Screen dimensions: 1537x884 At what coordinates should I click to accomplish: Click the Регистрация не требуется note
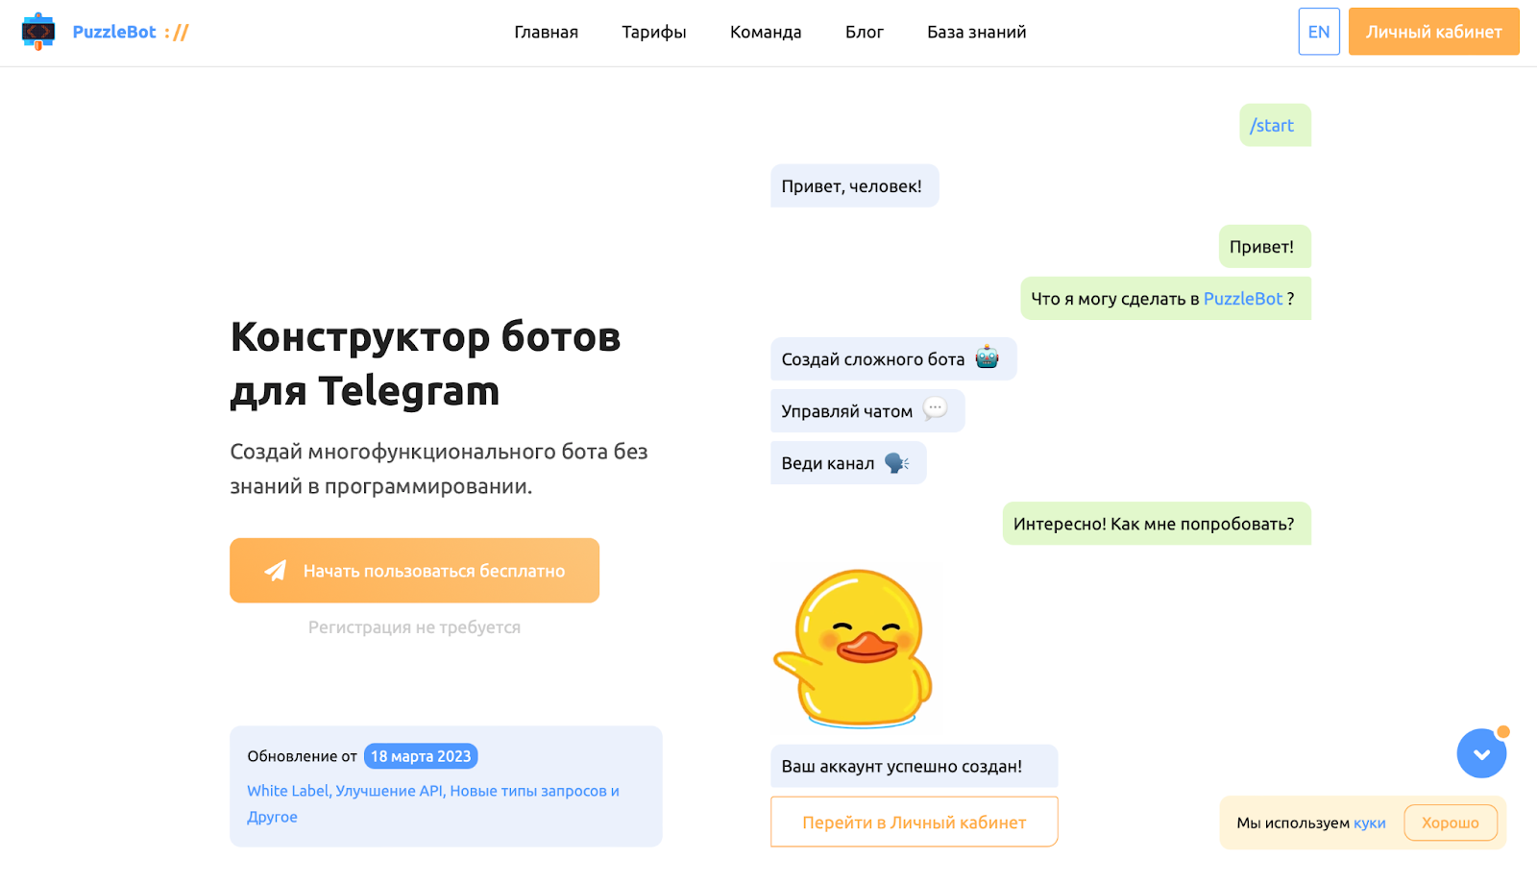(x=414, y=627)
